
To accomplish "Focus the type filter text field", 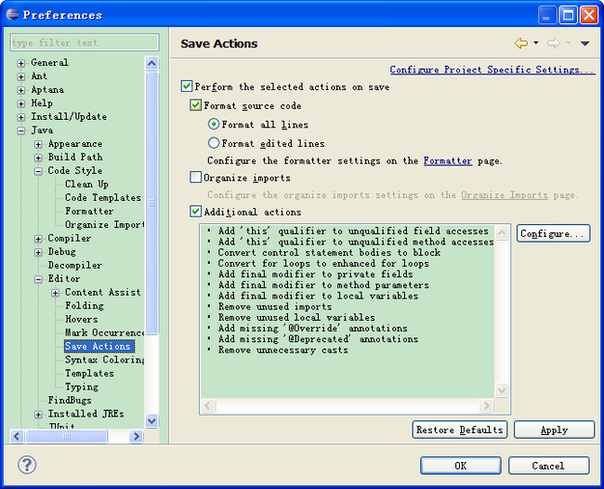I will pyautogui.click(x=85, y=43).
